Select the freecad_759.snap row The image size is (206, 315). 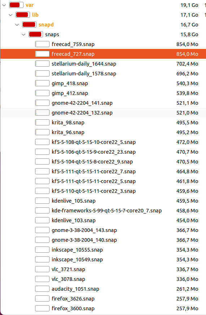(x=103, y=44)
